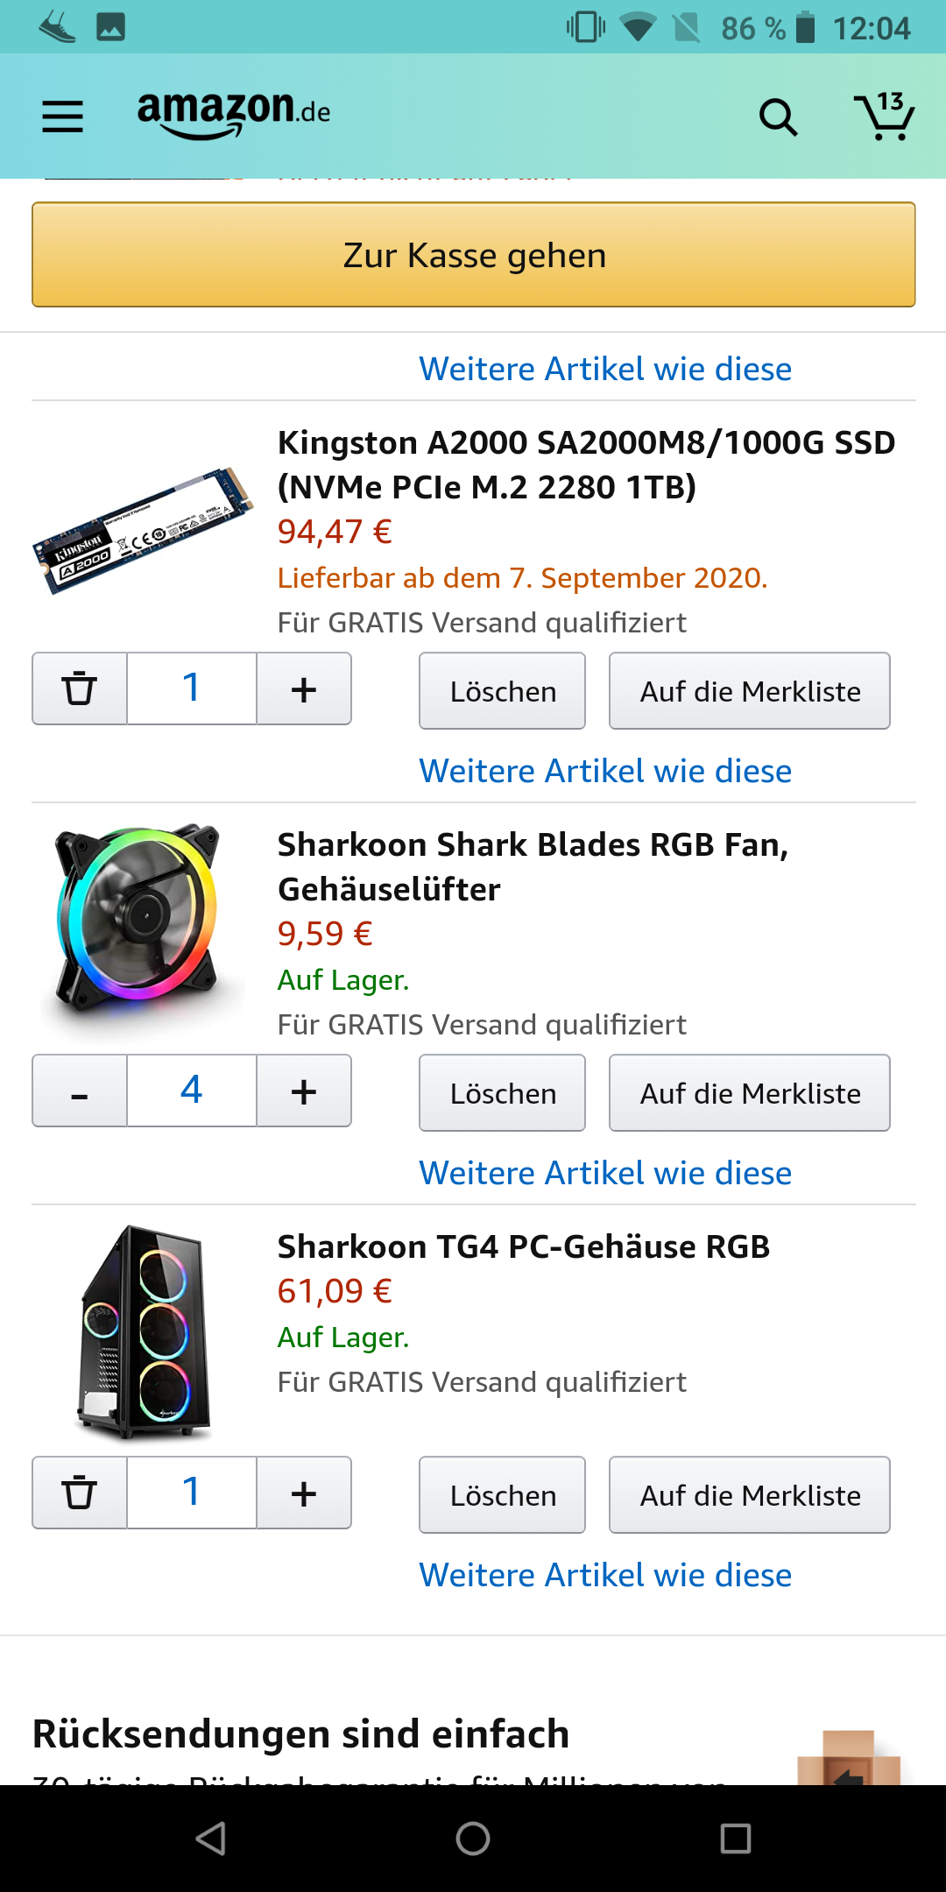Image resolution: width=946 pixels, height=1892 pixels.
Task: Löschen the Sharkoon Shark Blades fan
Action: pyautogui.click(x=501, y=1092)
